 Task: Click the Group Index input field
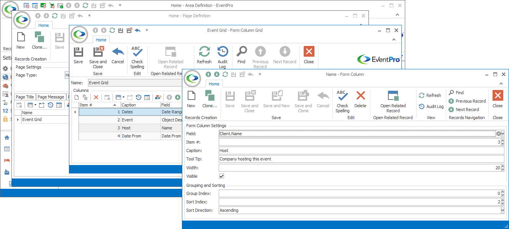click(362, 193)
